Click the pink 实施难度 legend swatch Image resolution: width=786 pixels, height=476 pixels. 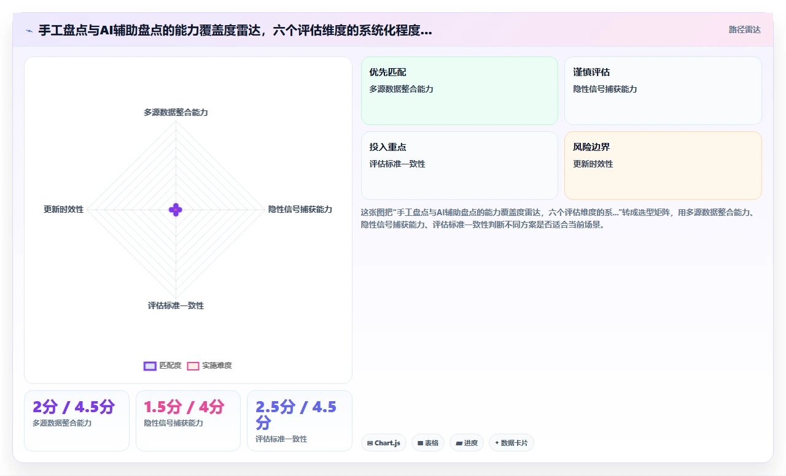(x=193, y=366)
